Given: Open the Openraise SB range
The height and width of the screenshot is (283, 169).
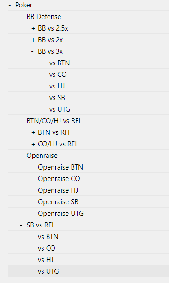Looking at the screenshot, I should tap(58, 202).
